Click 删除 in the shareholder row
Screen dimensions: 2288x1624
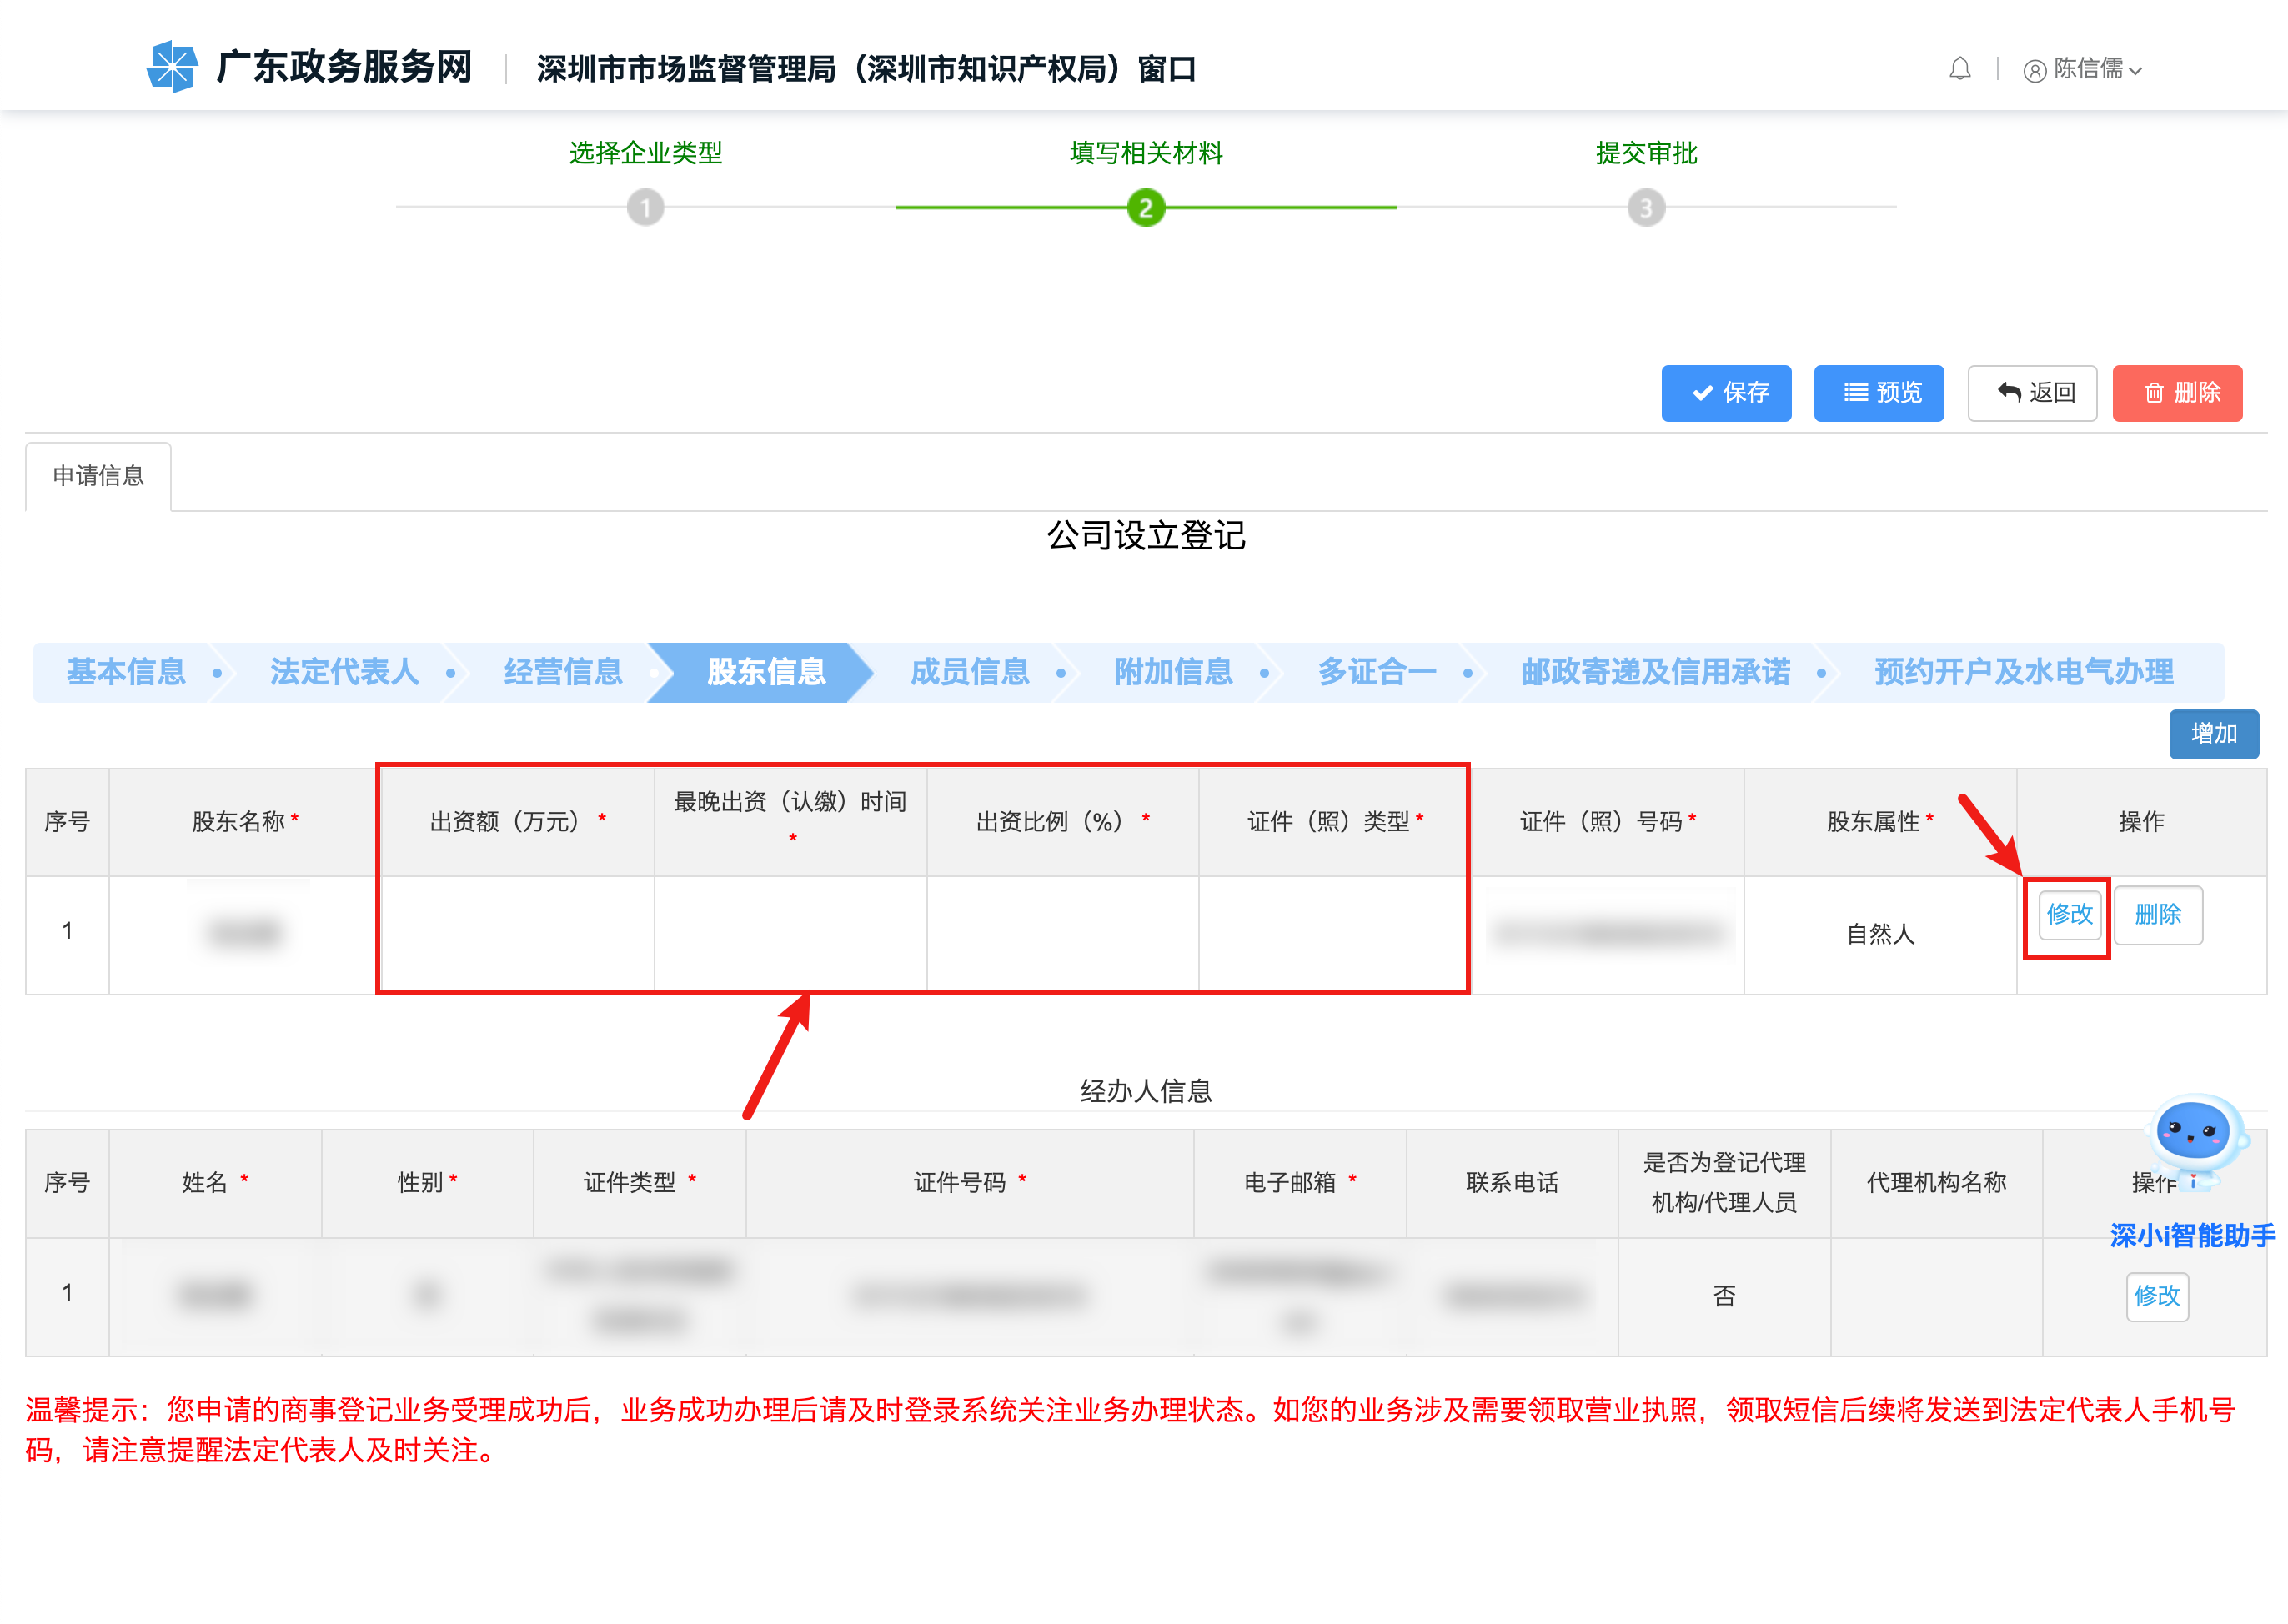(2158, 914)
